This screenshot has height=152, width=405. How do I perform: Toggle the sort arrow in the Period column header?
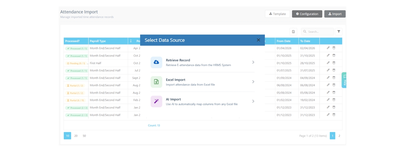(x=131, y=41)
